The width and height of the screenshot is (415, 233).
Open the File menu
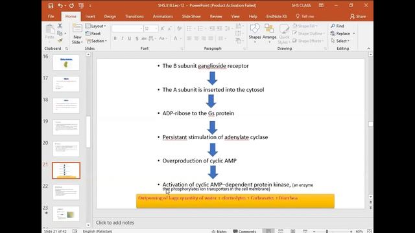(51, 16)
